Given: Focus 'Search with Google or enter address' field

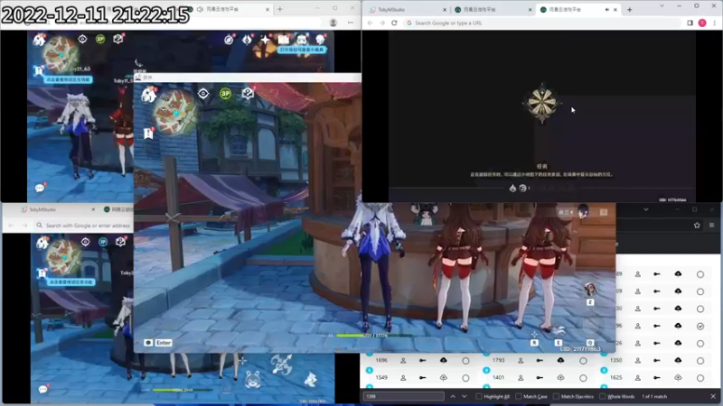Looking at the screenshot, I should [84, 226].
